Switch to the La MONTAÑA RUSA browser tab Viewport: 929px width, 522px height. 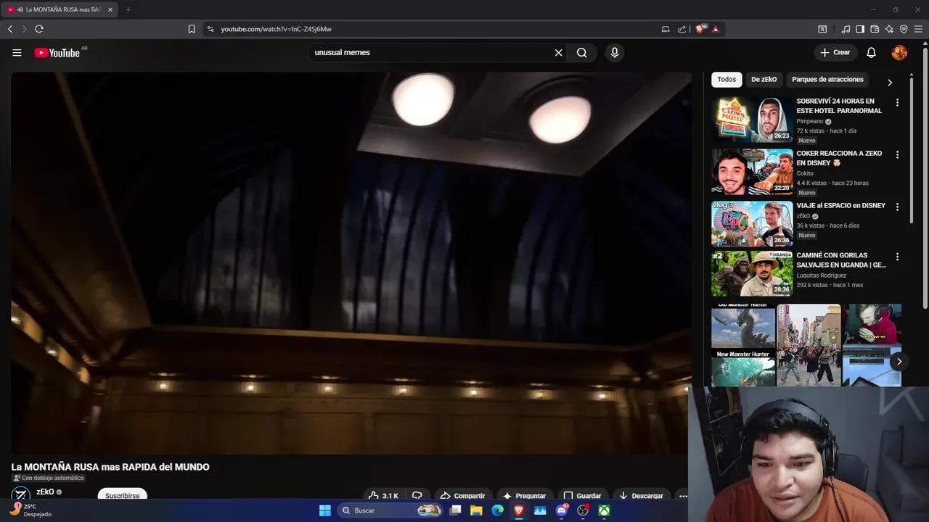click(58, 9)
